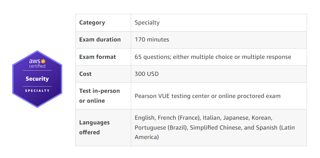The width and height of the screenshot is (320, 158).
Task: Click the '170 minutes' cell
Action: click(x=219, y=40)
